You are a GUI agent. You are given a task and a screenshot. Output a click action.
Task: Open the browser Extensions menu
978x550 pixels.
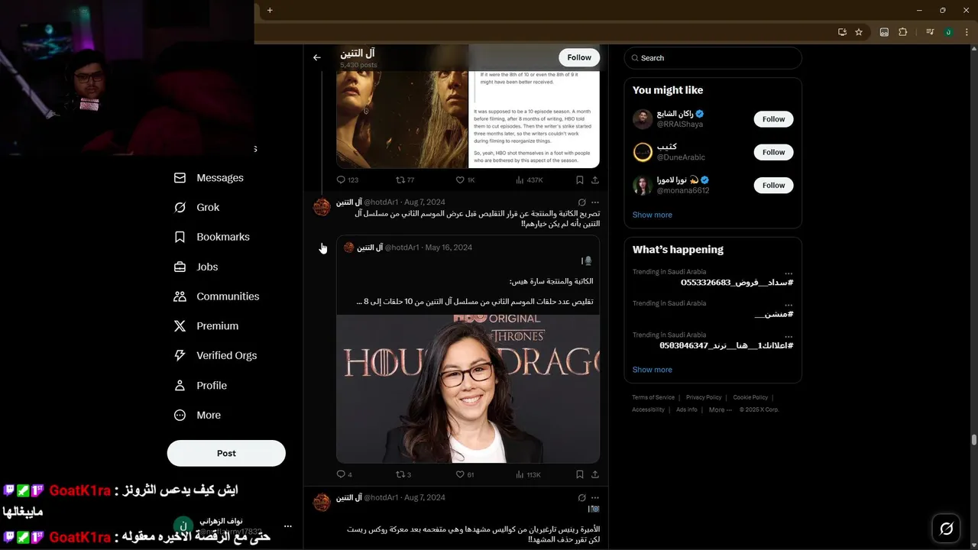tap(902, 32)
